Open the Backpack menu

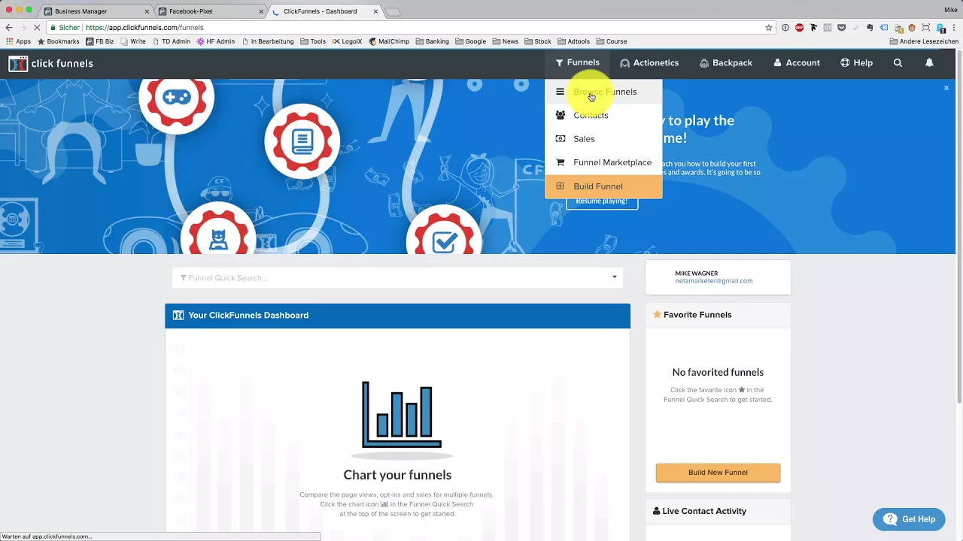point(726,63)
